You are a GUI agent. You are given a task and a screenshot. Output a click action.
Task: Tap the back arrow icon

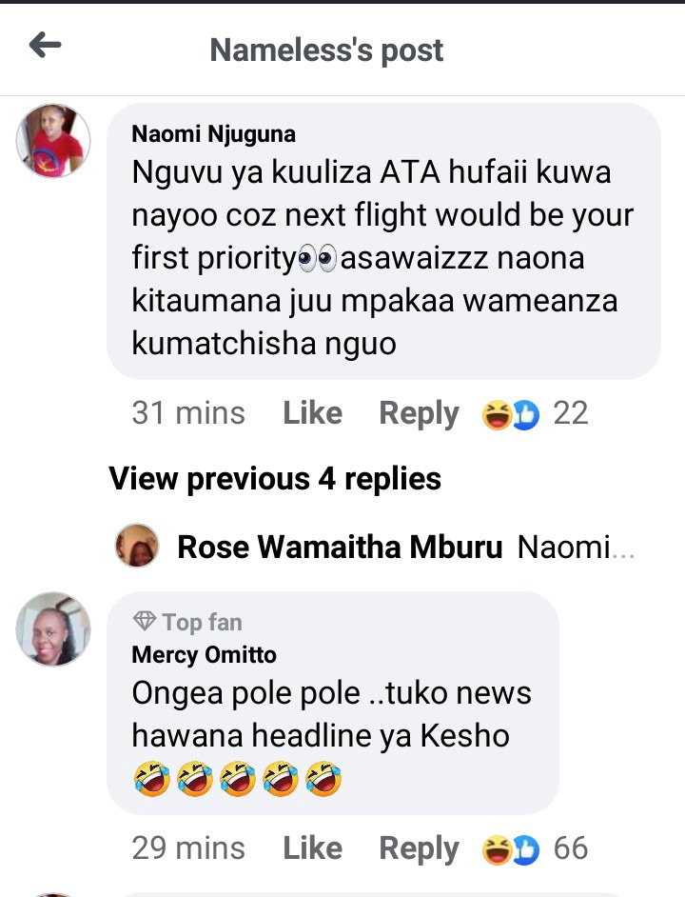click(x=45, y=45)
